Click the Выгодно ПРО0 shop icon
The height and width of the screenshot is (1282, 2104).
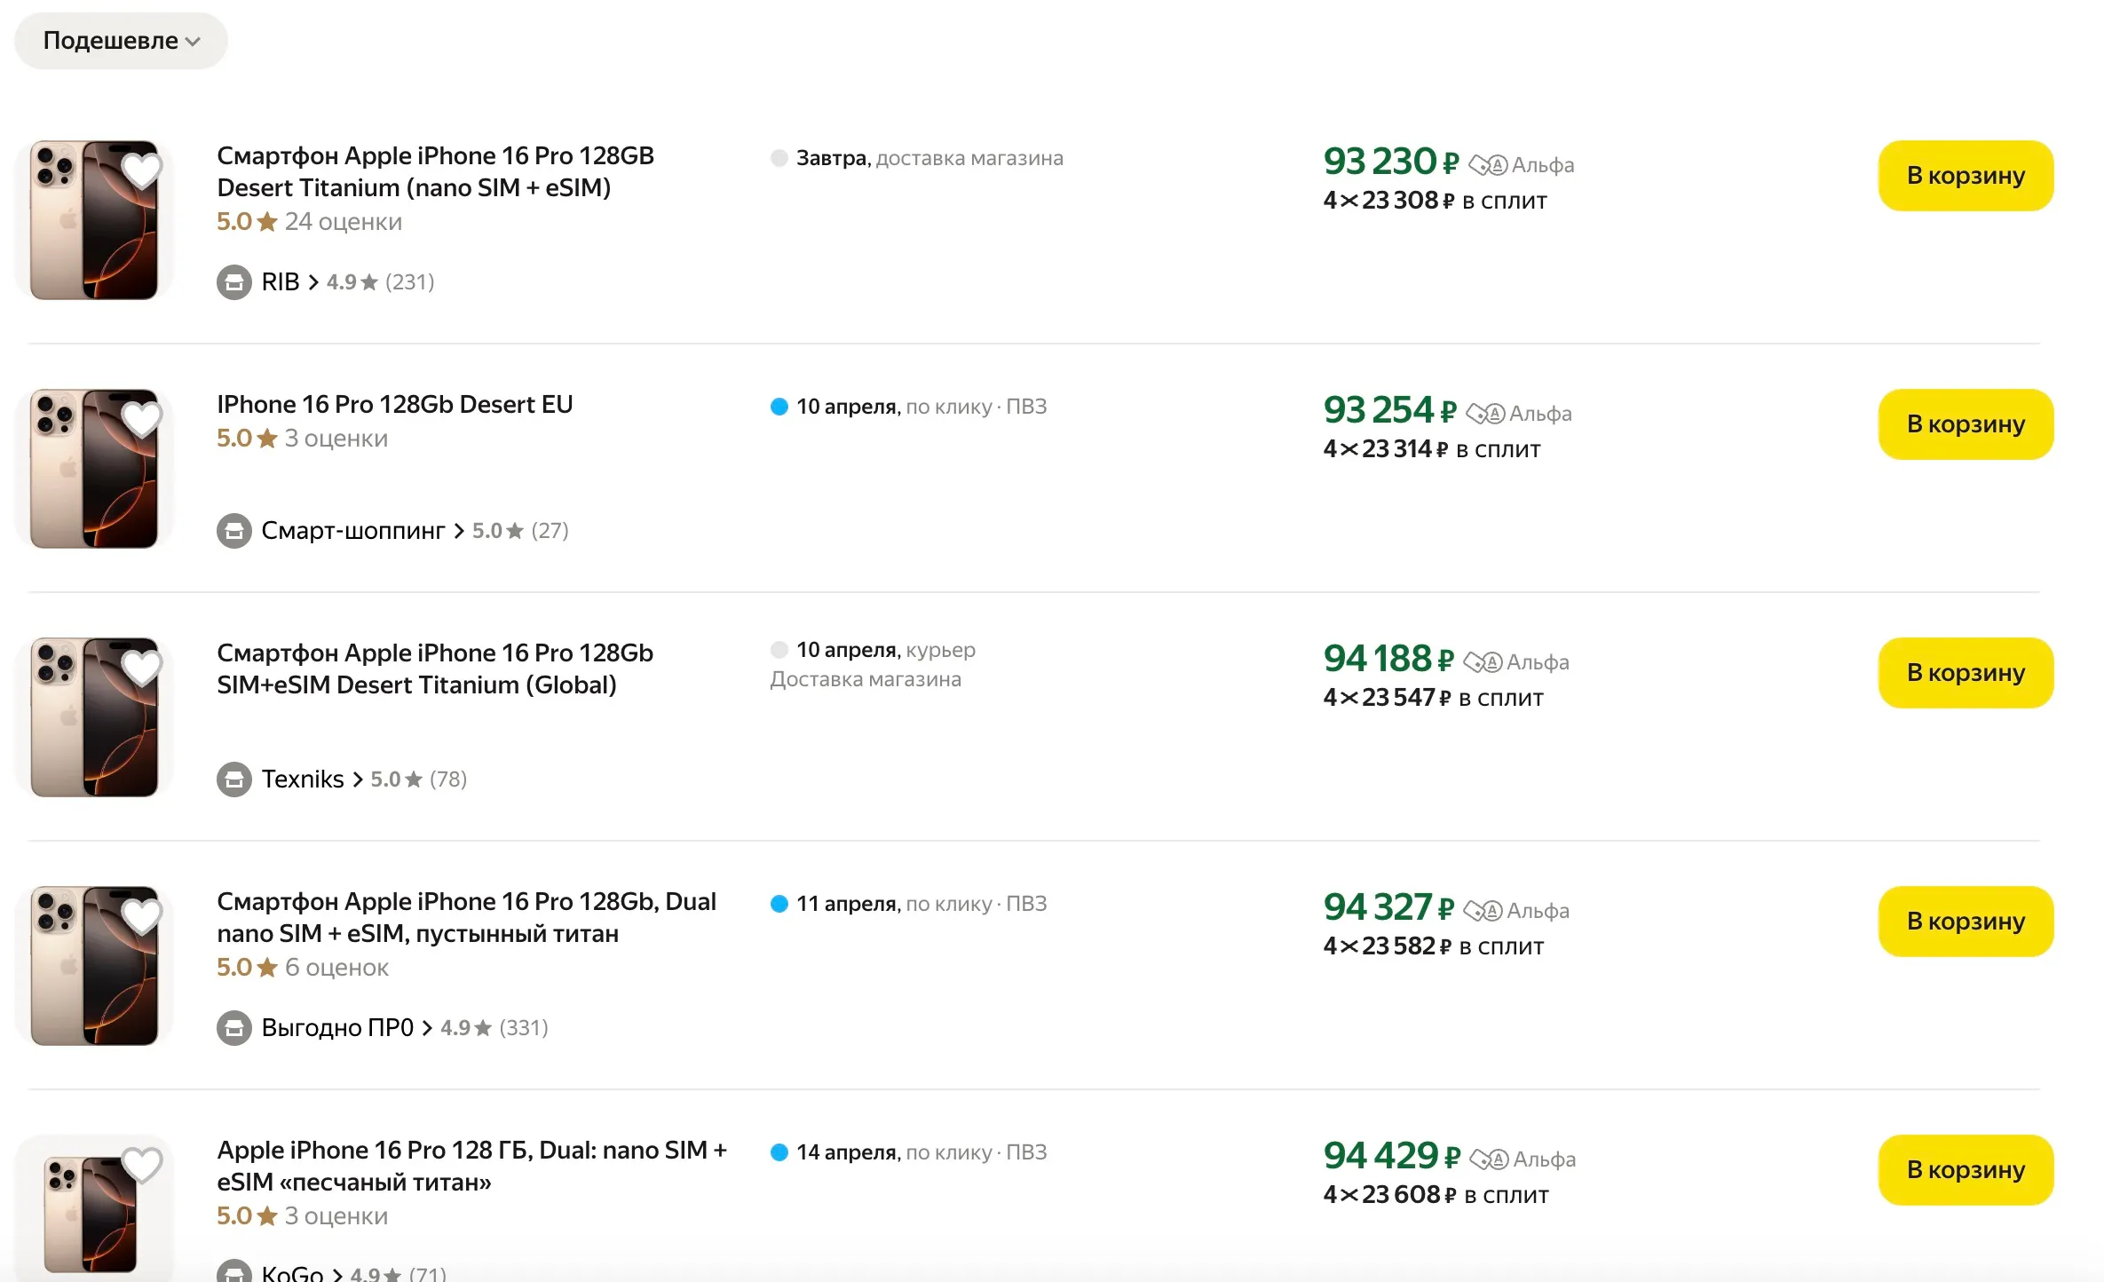[234, 1028]
